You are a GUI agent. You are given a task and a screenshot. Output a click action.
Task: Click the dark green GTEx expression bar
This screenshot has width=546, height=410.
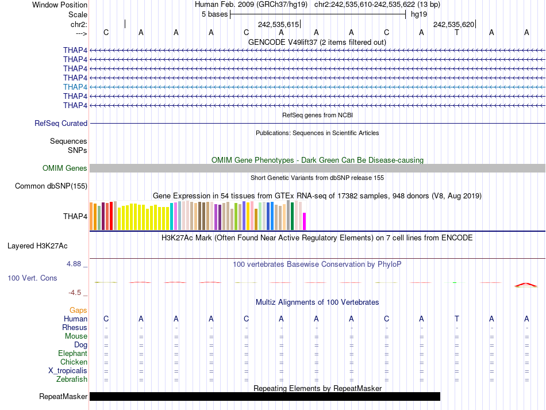(293, 216)
